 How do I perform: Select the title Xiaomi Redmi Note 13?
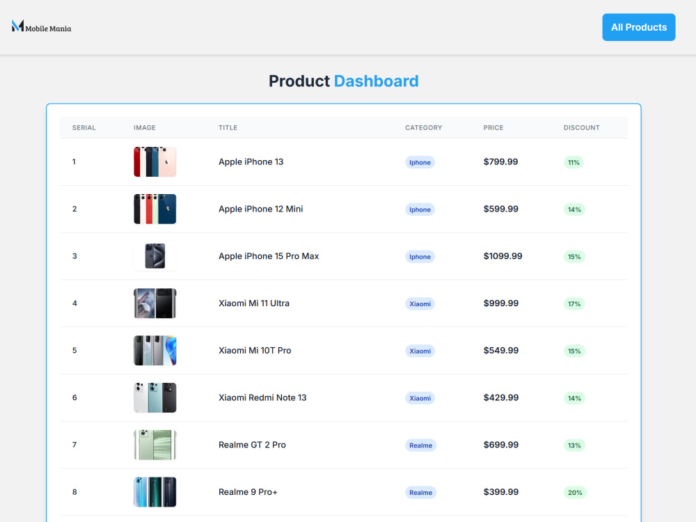[x=262, y=397]
